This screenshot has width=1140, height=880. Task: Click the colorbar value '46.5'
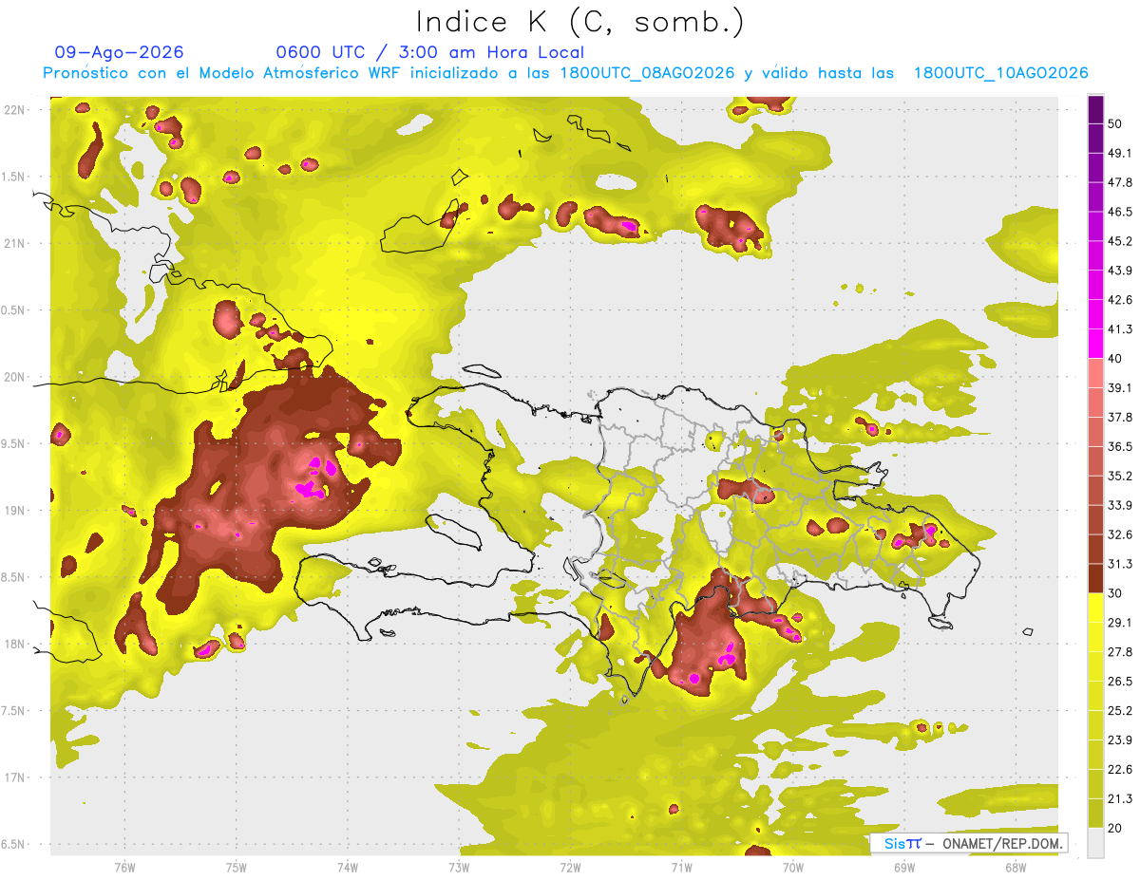(x=1120, y=212)
